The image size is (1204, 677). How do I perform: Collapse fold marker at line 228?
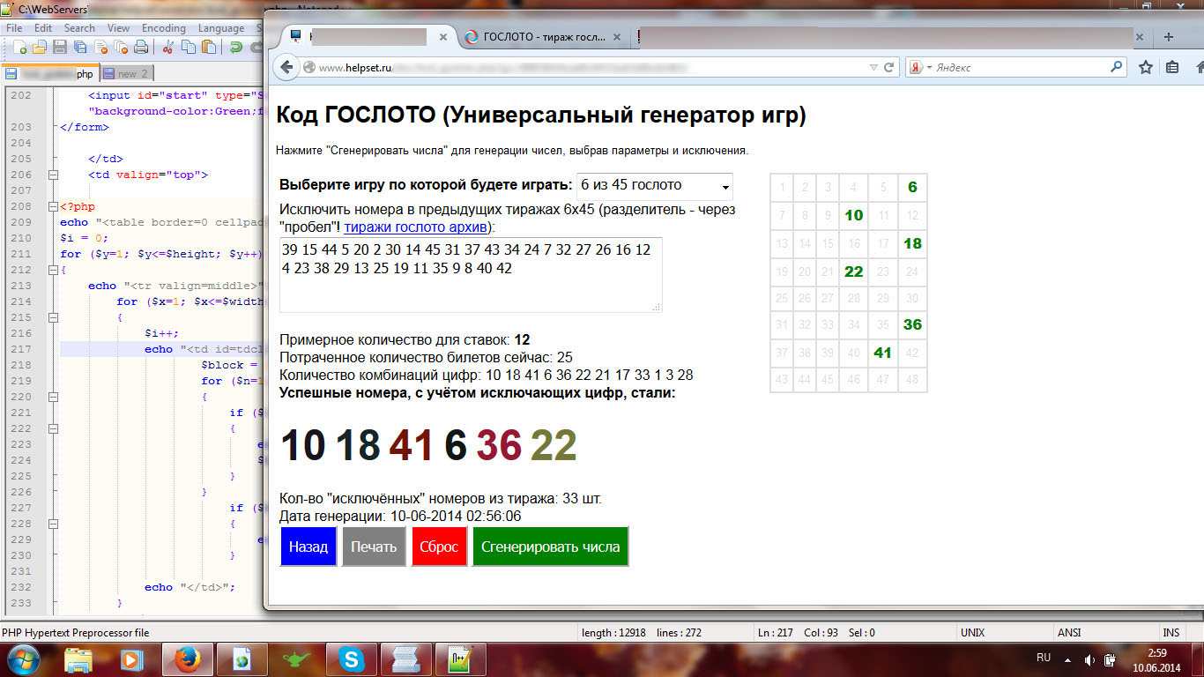[x=53, y=524]
